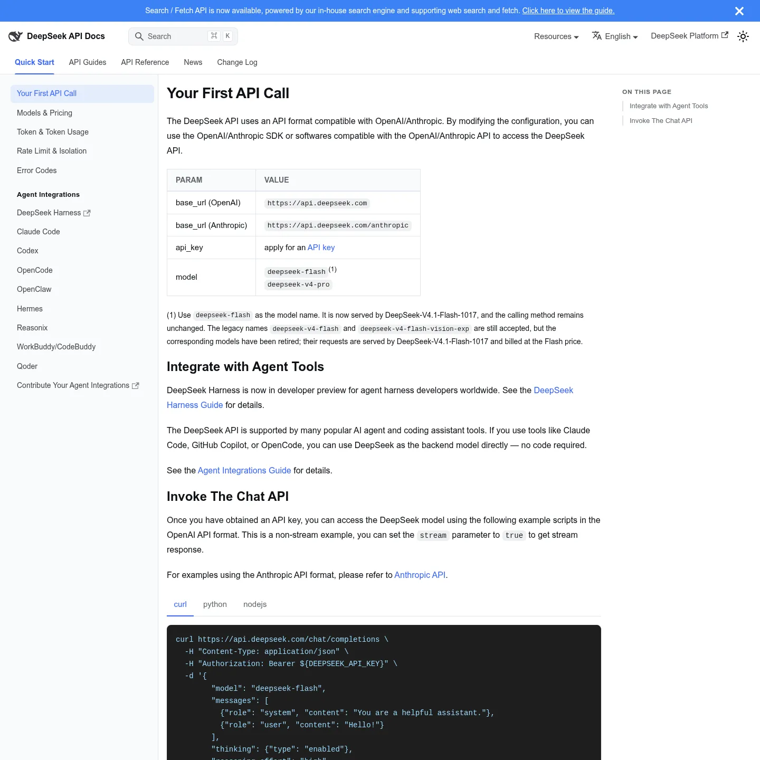Viewport: 760px width, 760px height.
Task: Click the search magnifier icon
Action: (139, 36)
